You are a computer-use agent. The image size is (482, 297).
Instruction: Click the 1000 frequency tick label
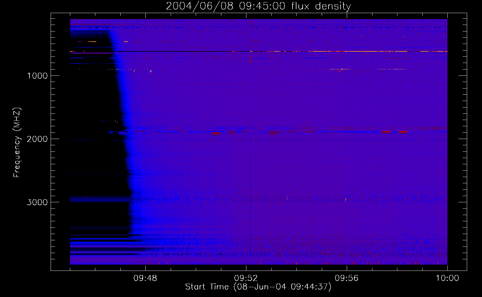tap(37, 76)
